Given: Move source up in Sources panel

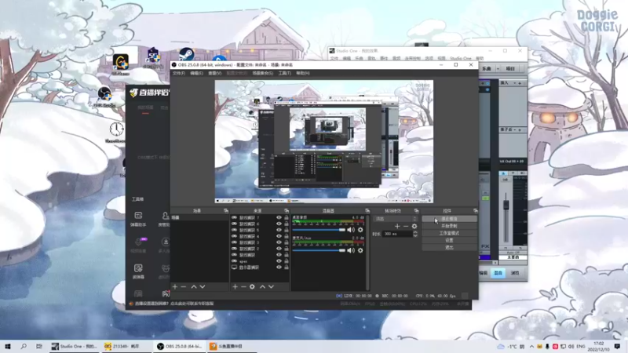Looking at the screenshot, I should (x=262, y=286).
